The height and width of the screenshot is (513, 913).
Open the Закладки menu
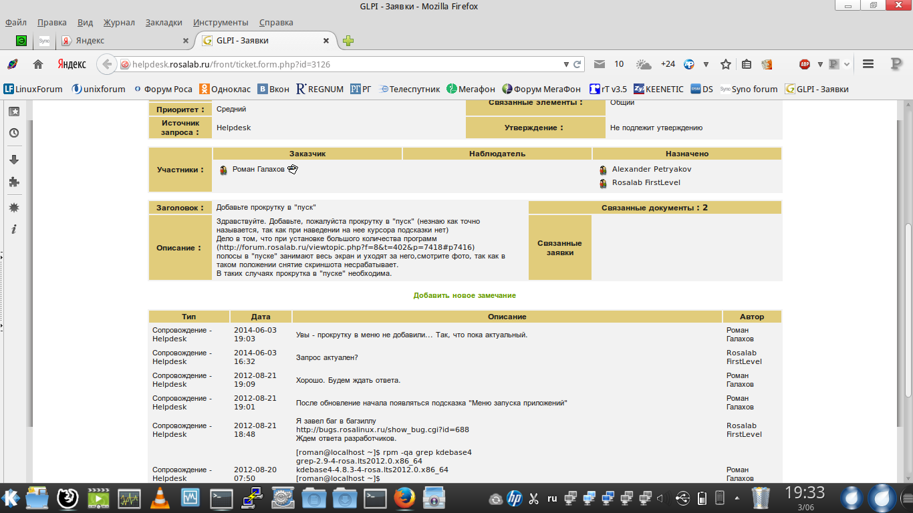(x=164, y=22)
